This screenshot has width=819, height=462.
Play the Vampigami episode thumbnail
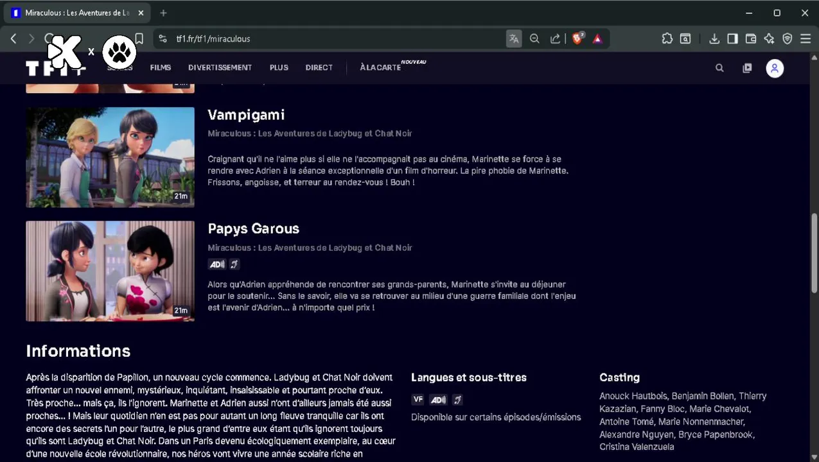[110, 157]
